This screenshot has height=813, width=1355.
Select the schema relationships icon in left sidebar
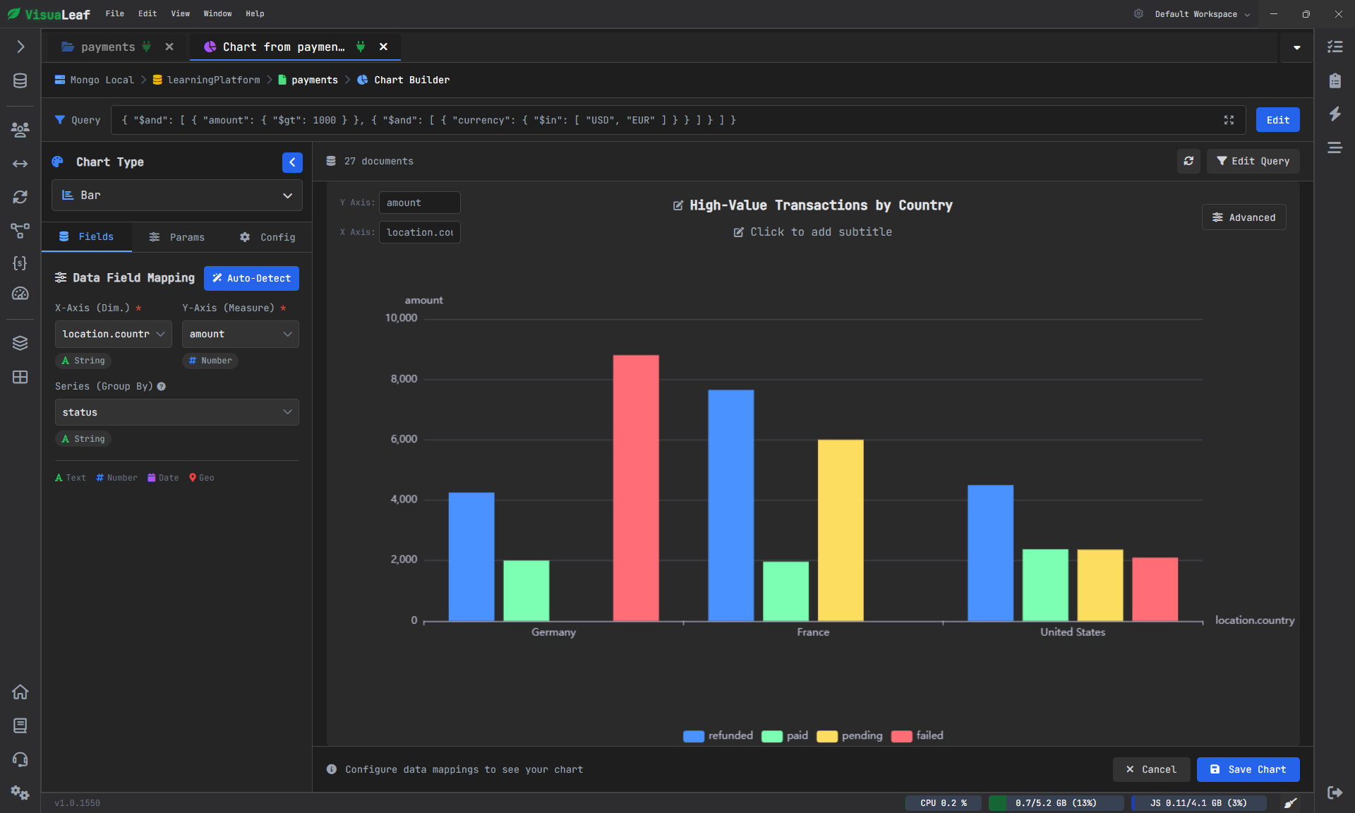pyautogui.click(x=20, y=231)
